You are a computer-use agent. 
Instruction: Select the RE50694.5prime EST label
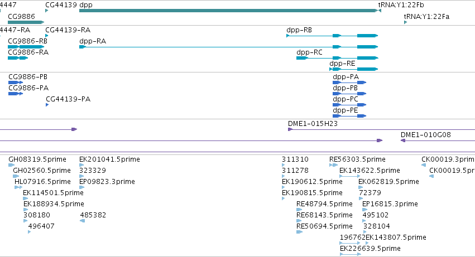tap(324, 227)
